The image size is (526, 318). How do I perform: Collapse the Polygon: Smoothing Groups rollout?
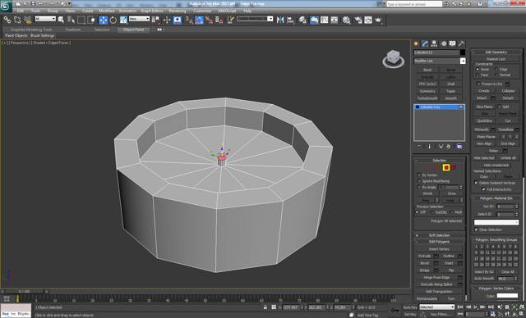pos(496,240)
